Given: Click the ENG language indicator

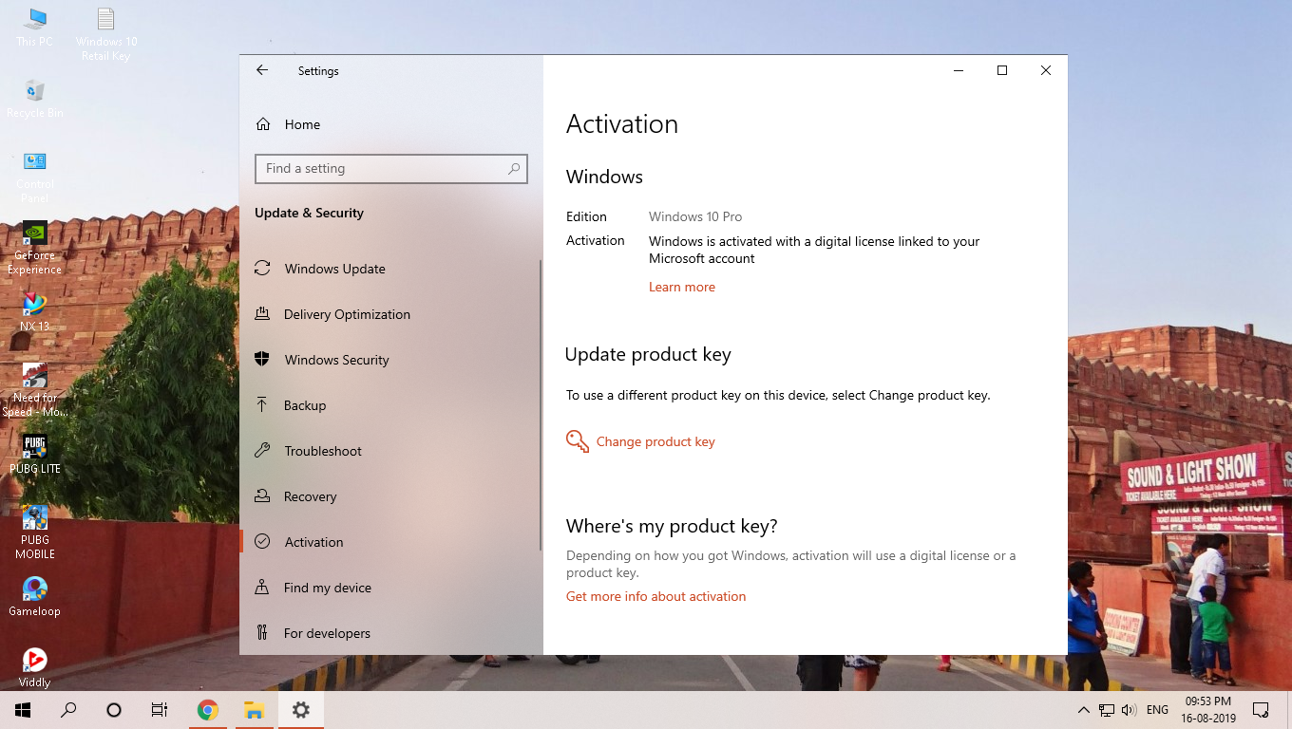Looking at the screenshot, I should [x=1157, y=710].
